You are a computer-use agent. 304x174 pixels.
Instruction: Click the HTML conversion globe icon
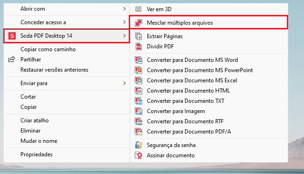click(139, 91)
